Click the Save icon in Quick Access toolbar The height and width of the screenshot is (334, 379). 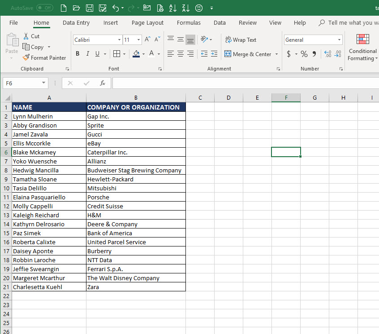coord(90,8)
